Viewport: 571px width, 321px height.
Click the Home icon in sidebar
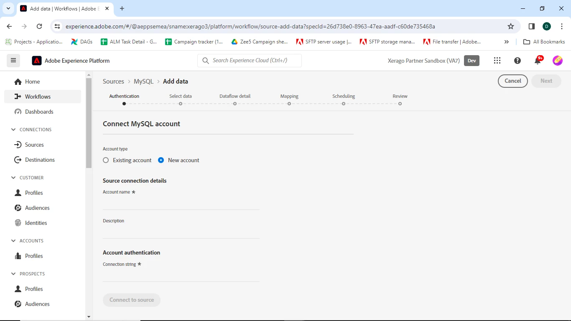pyautogui.click(x=18, y=82)
